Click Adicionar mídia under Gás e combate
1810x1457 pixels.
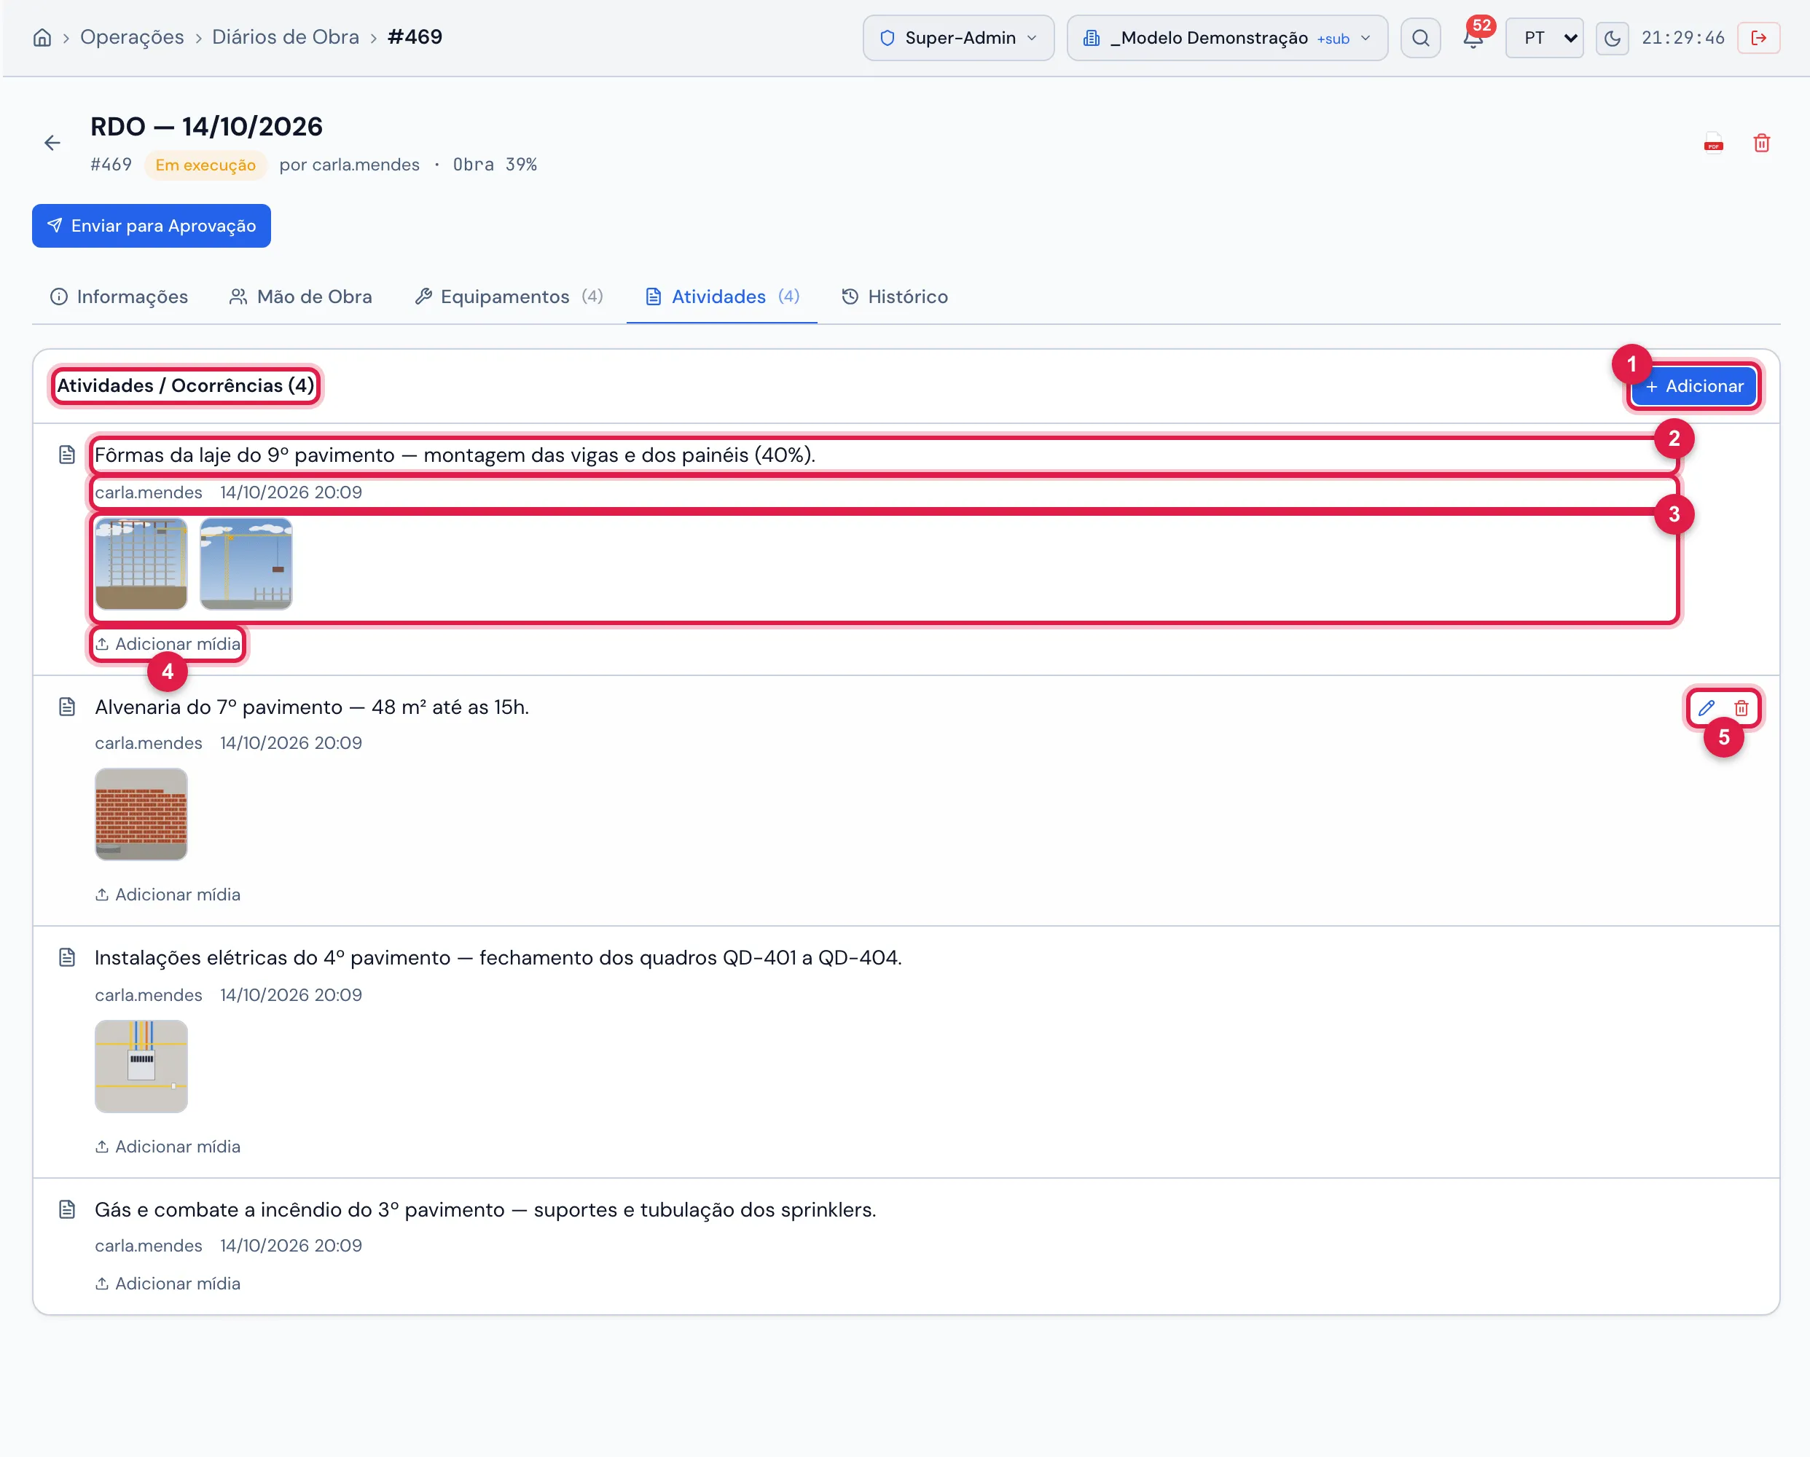[168, 1284]
